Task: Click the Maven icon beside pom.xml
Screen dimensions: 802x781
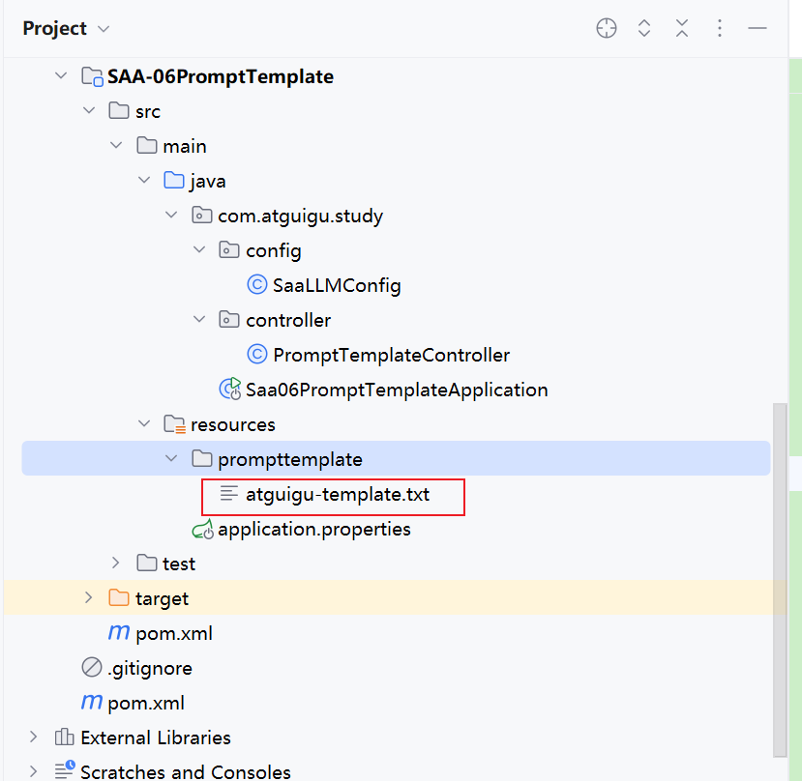Action: (118, 633)
